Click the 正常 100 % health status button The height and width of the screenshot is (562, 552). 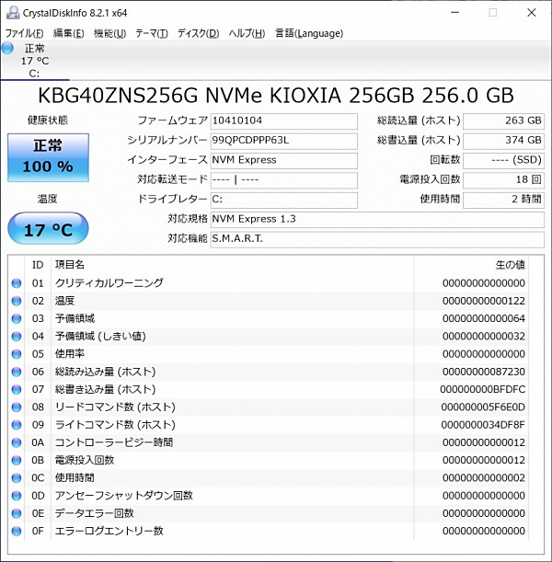48,156
